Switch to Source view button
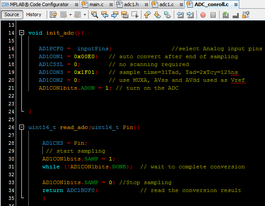This screenshot has width=265, height=206. (12, 14)
